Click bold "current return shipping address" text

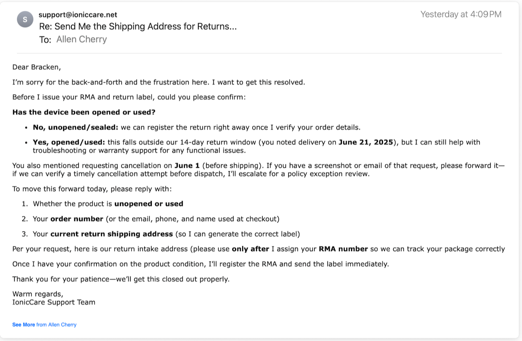tap(111, 234)
